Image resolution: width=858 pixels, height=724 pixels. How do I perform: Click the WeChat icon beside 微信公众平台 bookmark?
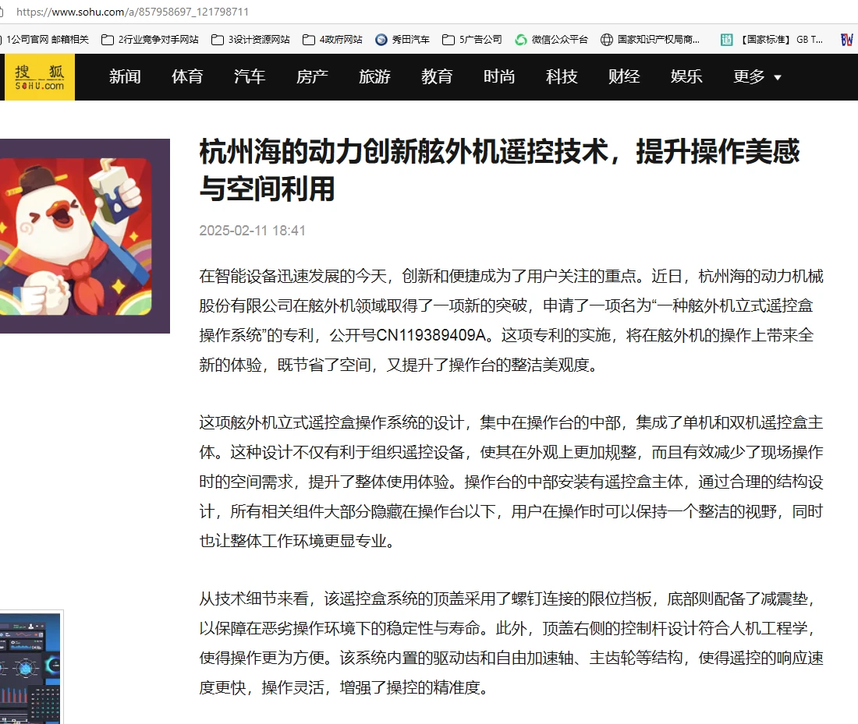(x=521, y=38)
